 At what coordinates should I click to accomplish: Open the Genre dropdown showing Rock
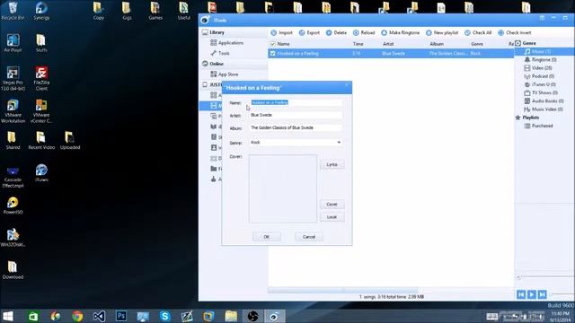click(x=296, y=143)
